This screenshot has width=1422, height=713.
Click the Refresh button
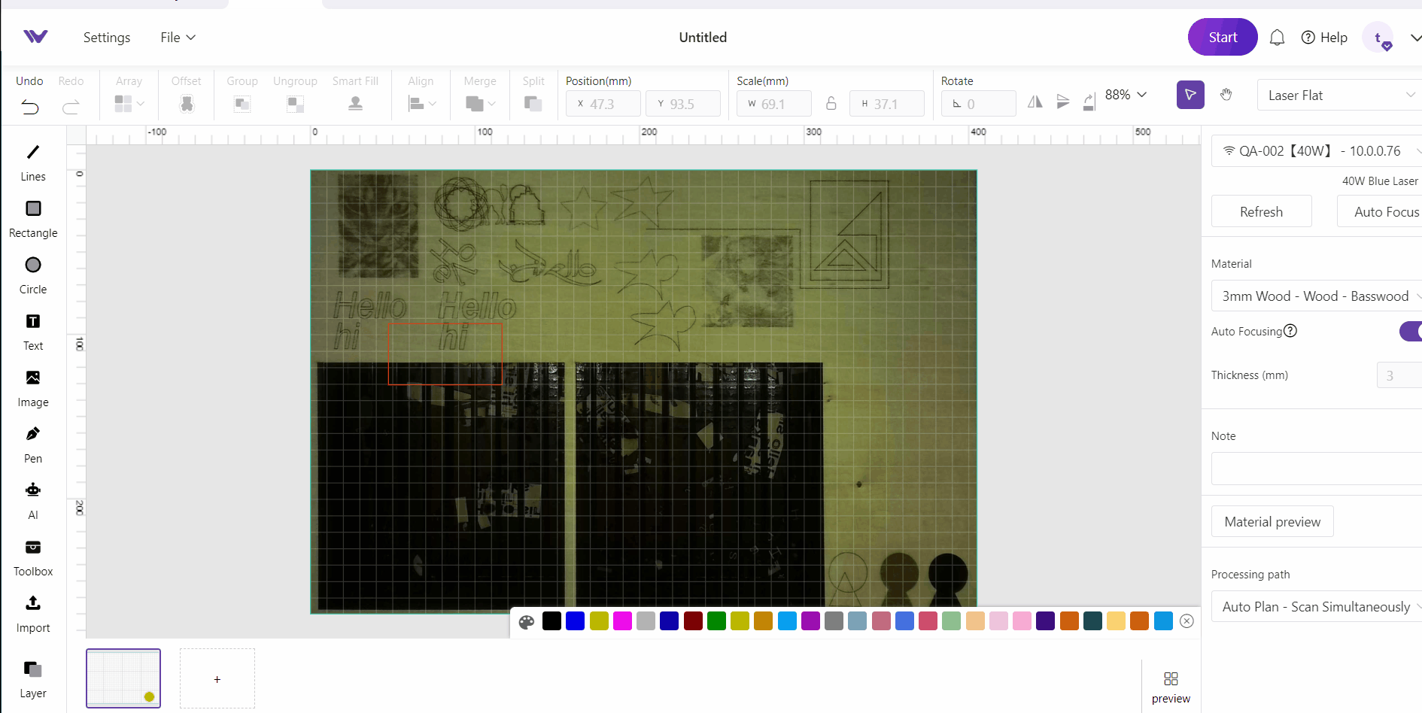coord(1262,211)
